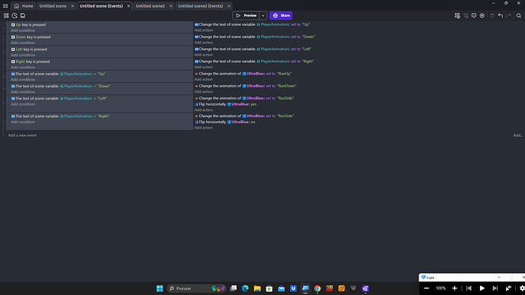525x295 pixels.
Task: Click the delete trash icon
Action: click(492, 15)
